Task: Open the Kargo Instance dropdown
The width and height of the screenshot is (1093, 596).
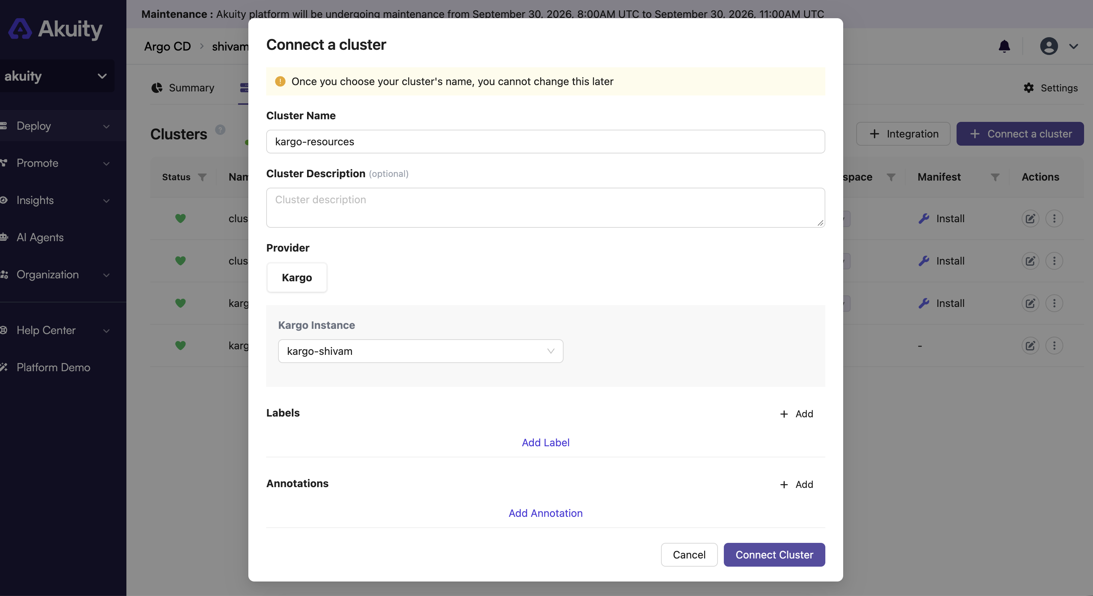Action: (420, 351)
